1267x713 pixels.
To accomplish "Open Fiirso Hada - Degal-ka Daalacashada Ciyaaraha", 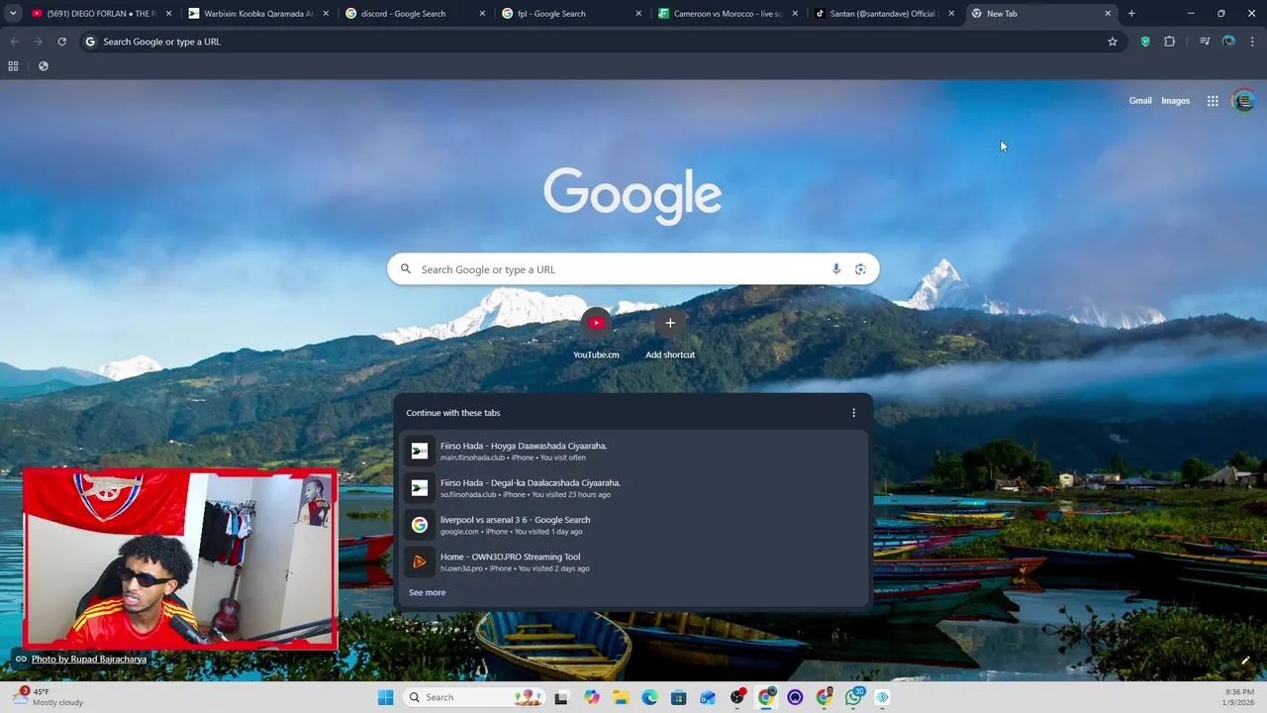I will tap(633, 488).
